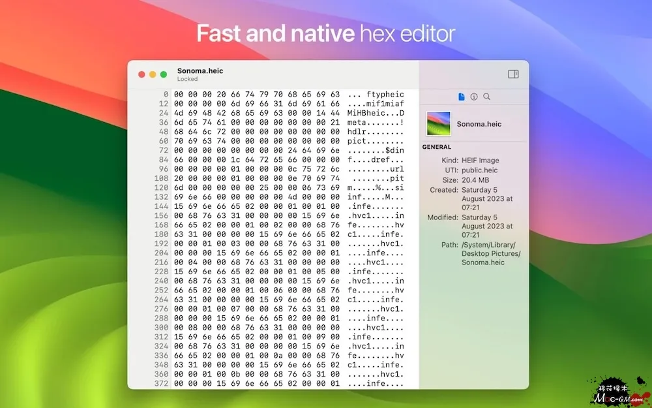The width and height of the screenshot is (652, 408).
Task: Select ASCII text 'inf.....M...'
Action: coord(376,197)
